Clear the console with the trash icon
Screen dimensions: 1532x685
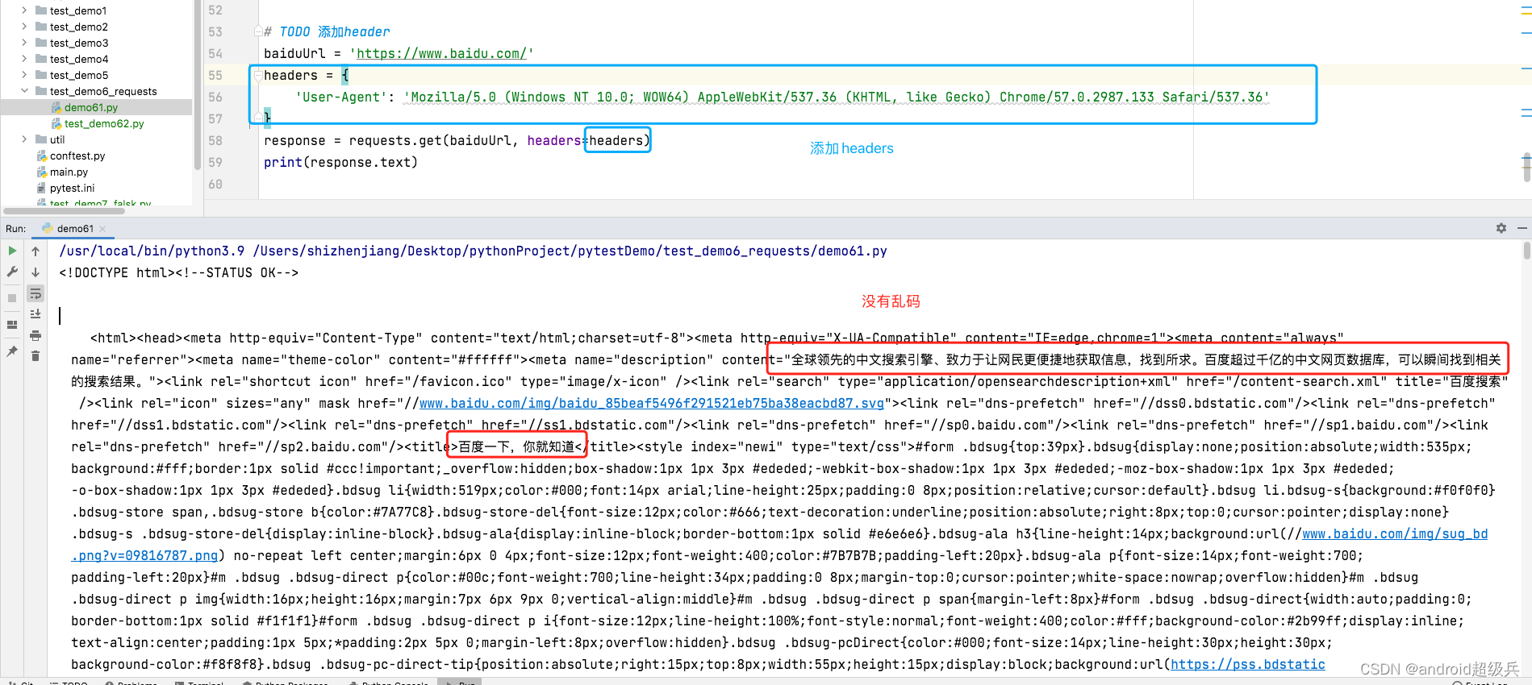35,356
